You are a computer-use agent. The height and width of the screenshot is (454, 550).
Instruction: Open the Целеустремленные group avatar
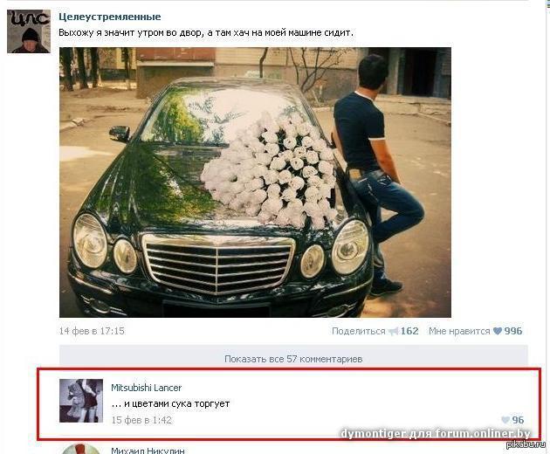(29, 31)
